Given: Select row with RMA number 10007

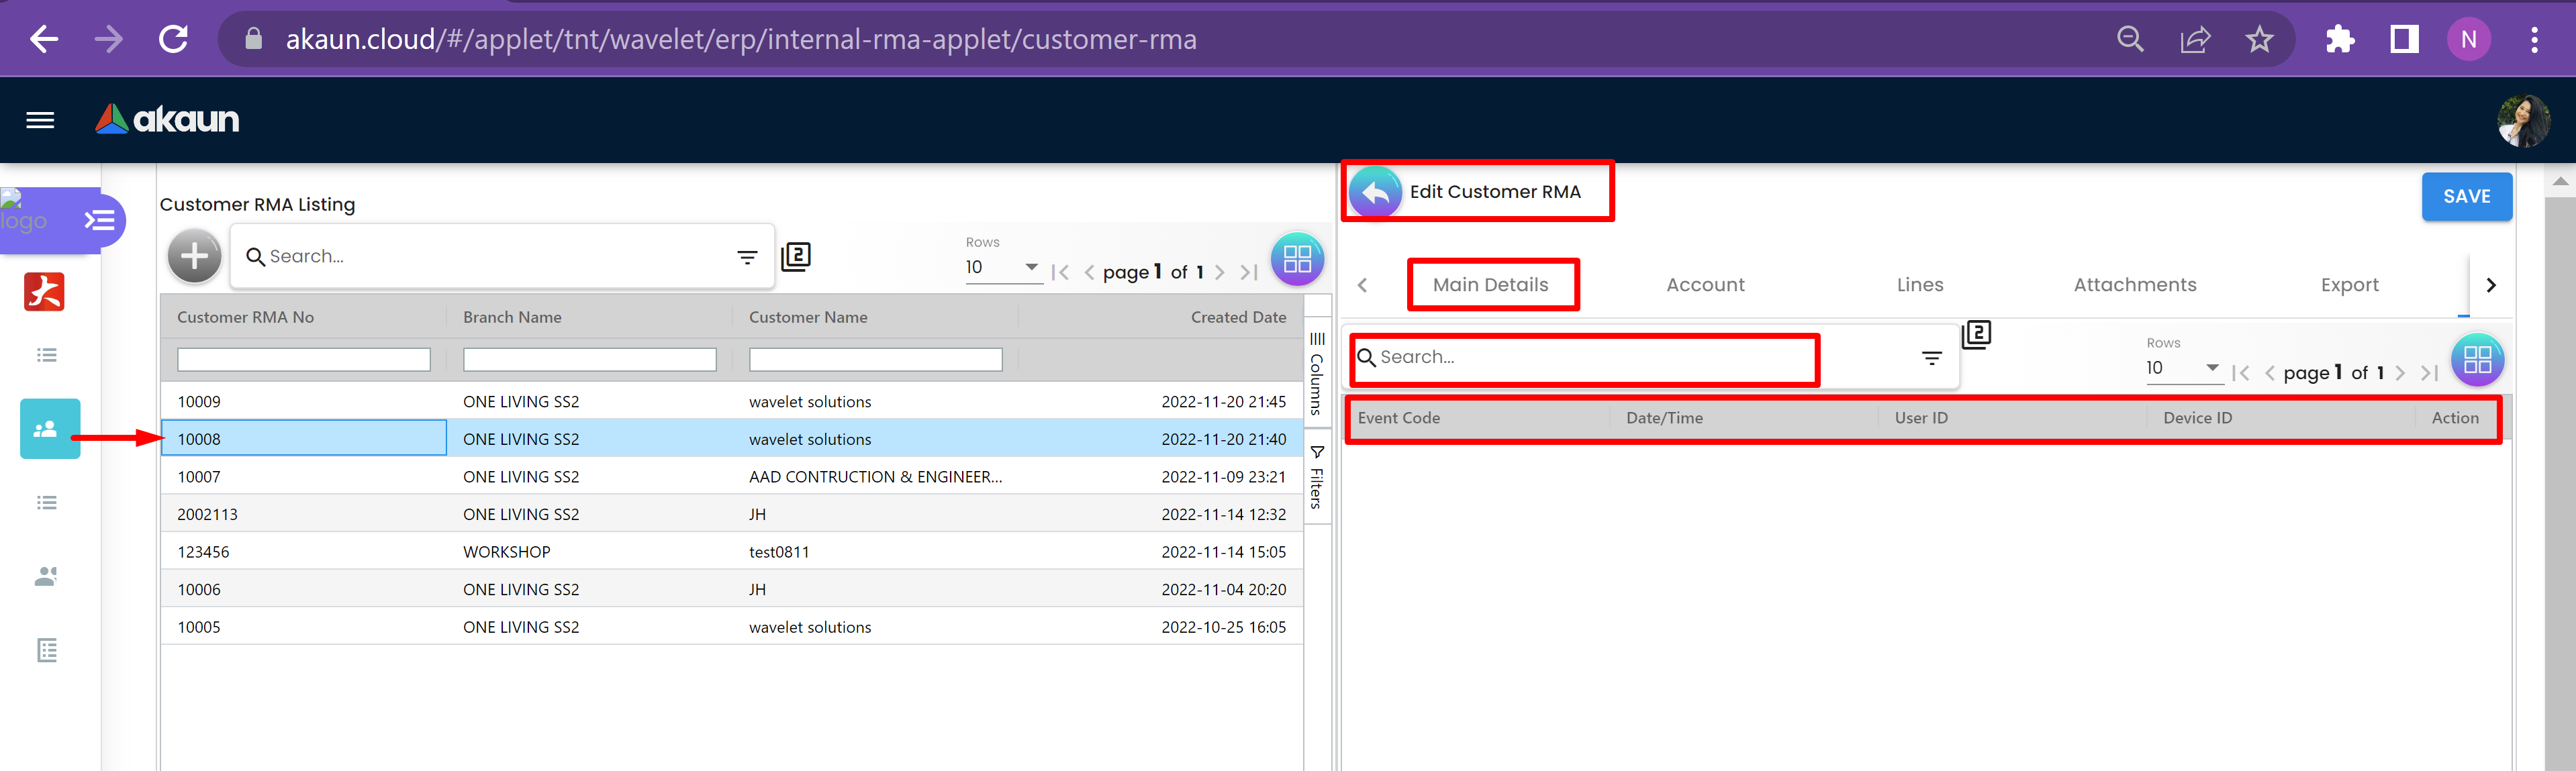Looking at the screenshot, I should tap(199, 477).
